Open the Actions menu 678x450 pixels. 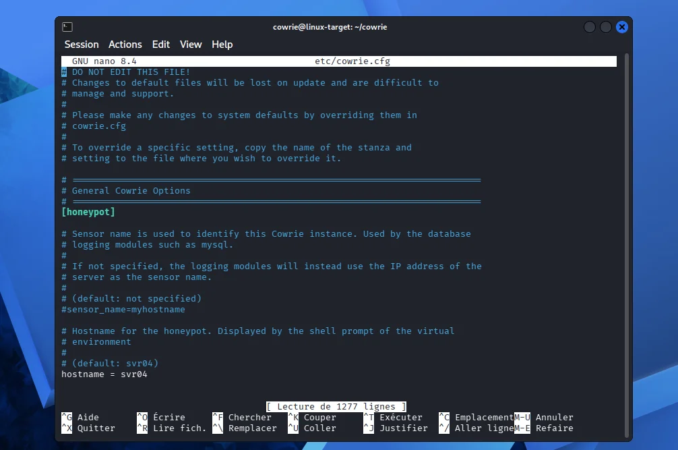click(x=125, y=45)
